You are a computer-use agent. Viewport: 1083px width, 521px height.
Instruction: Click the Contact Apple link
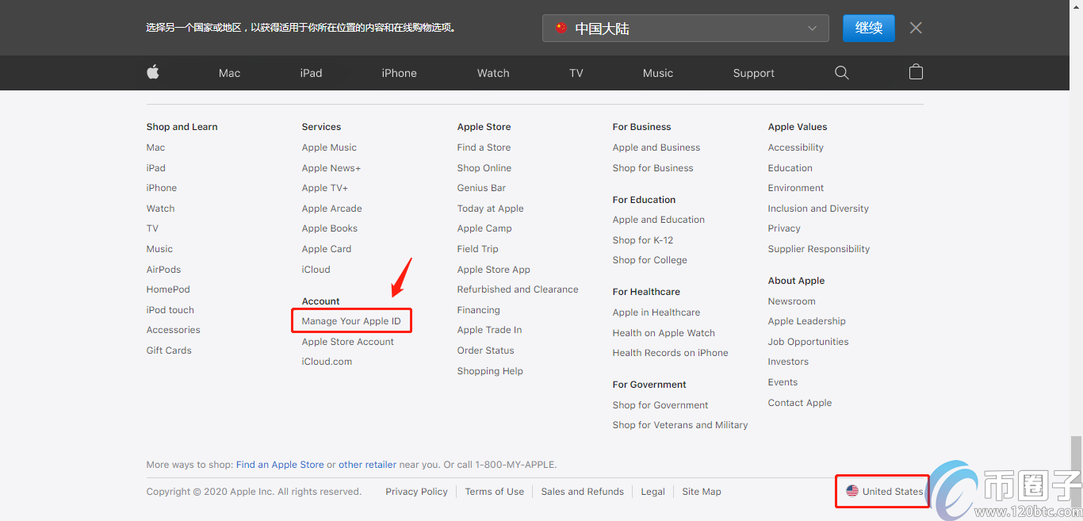point(800,403)
